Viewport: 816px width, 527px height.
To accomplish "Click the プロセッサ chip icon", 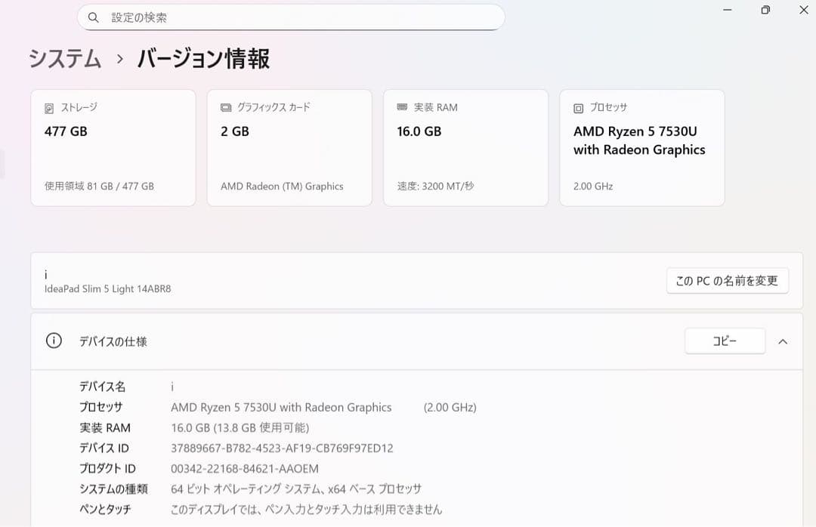I will tap(577, 107).
